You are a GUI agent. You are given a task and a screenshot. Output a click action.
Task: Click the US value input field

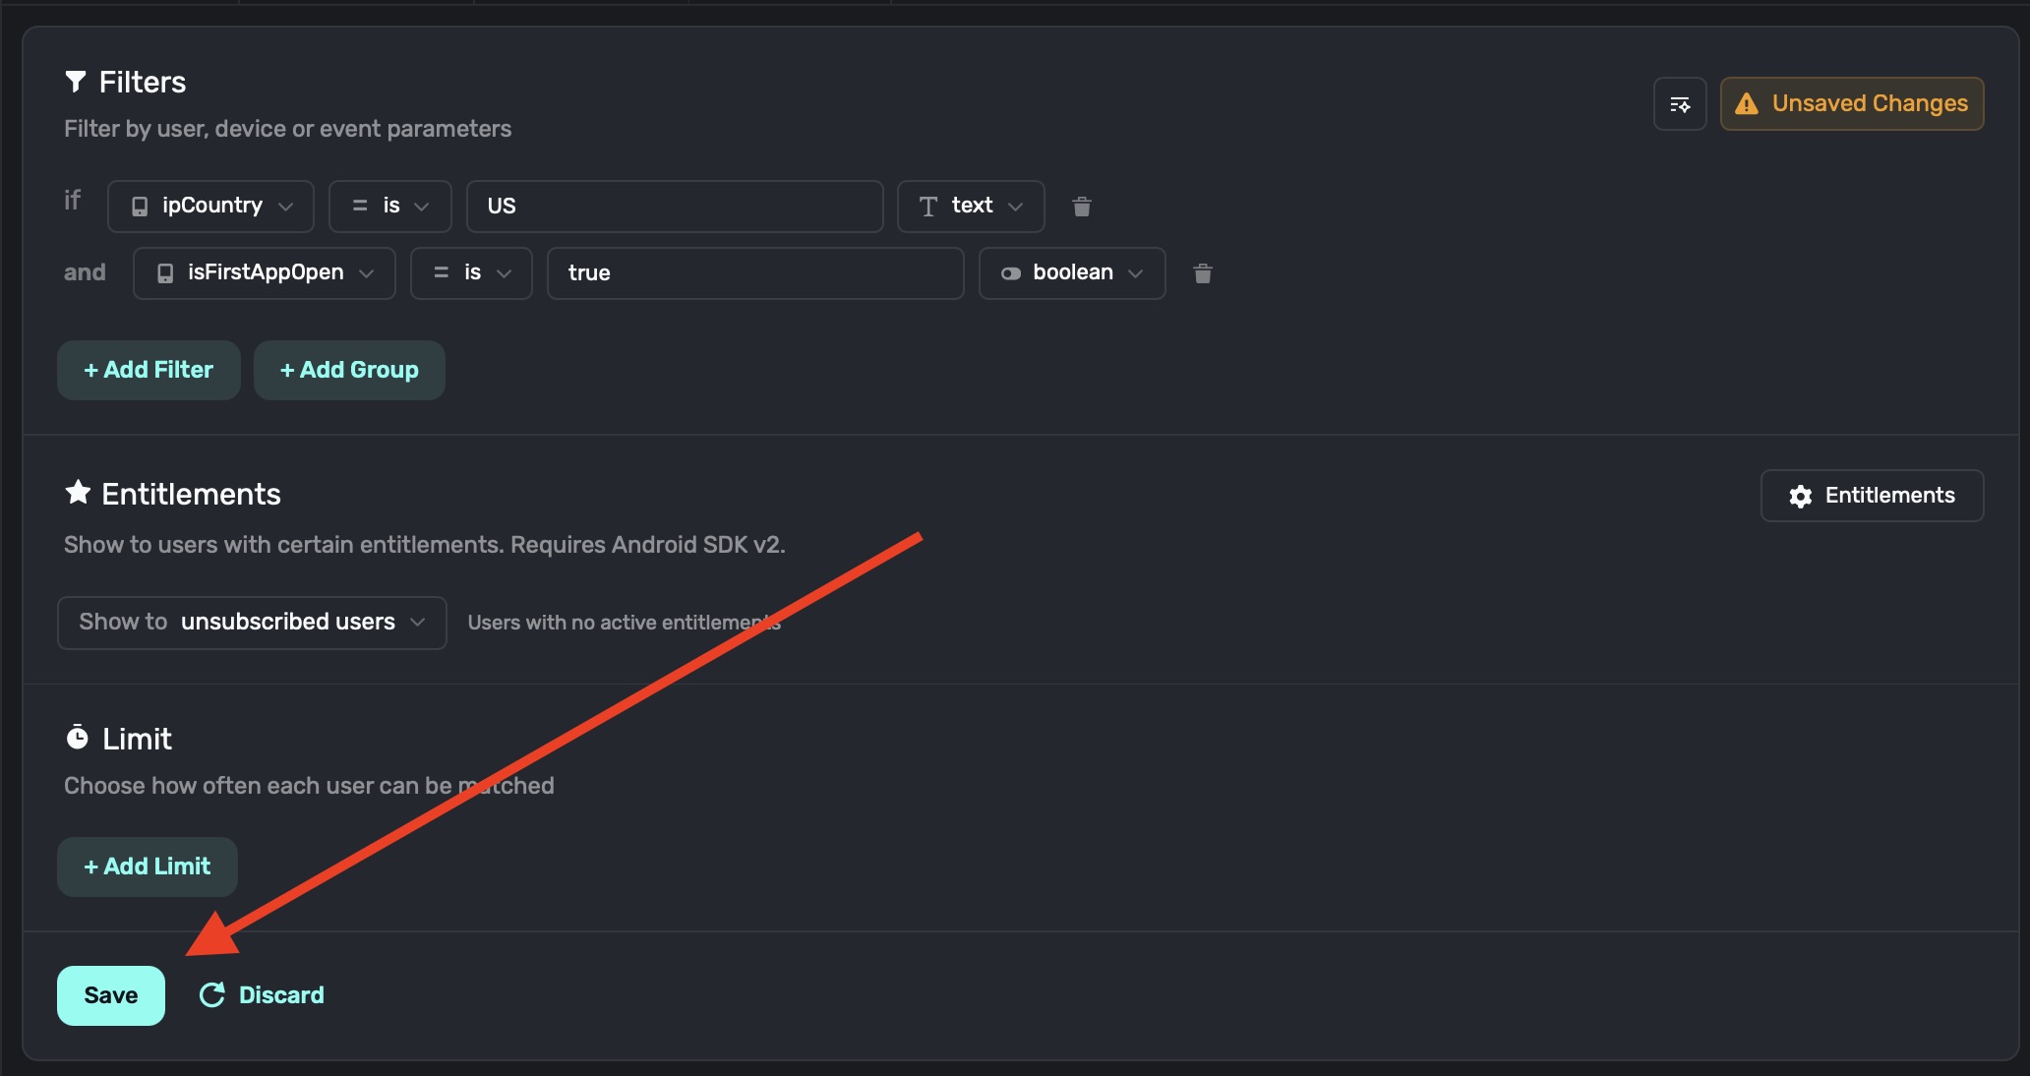tap(674, 207)
